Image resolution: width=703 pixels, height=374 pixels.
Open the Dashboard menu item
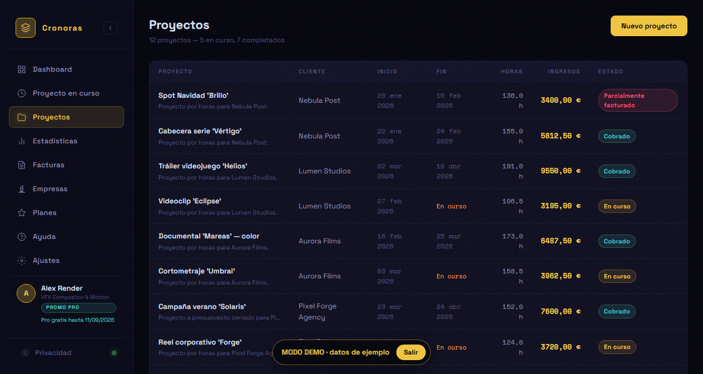[66, 69]
